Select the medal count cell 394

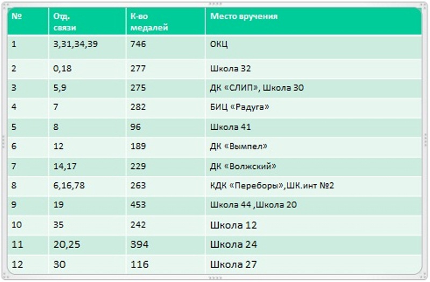pyautogui.click(x=166, y=245)
